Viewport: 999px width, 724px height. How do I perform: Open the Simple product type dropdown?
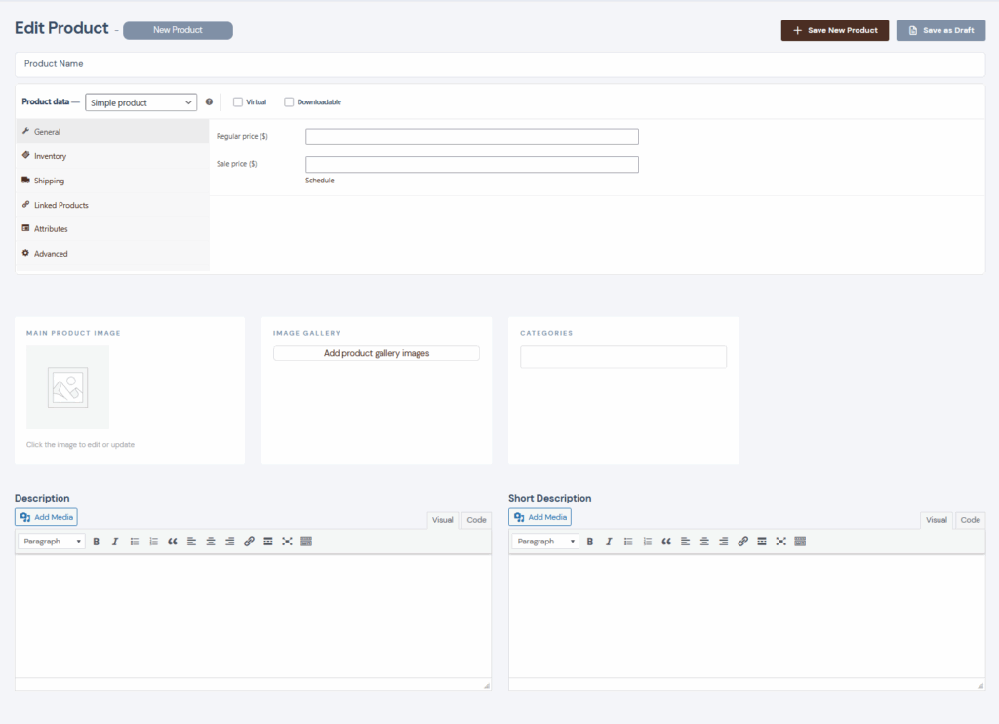[x=141, y=102]
